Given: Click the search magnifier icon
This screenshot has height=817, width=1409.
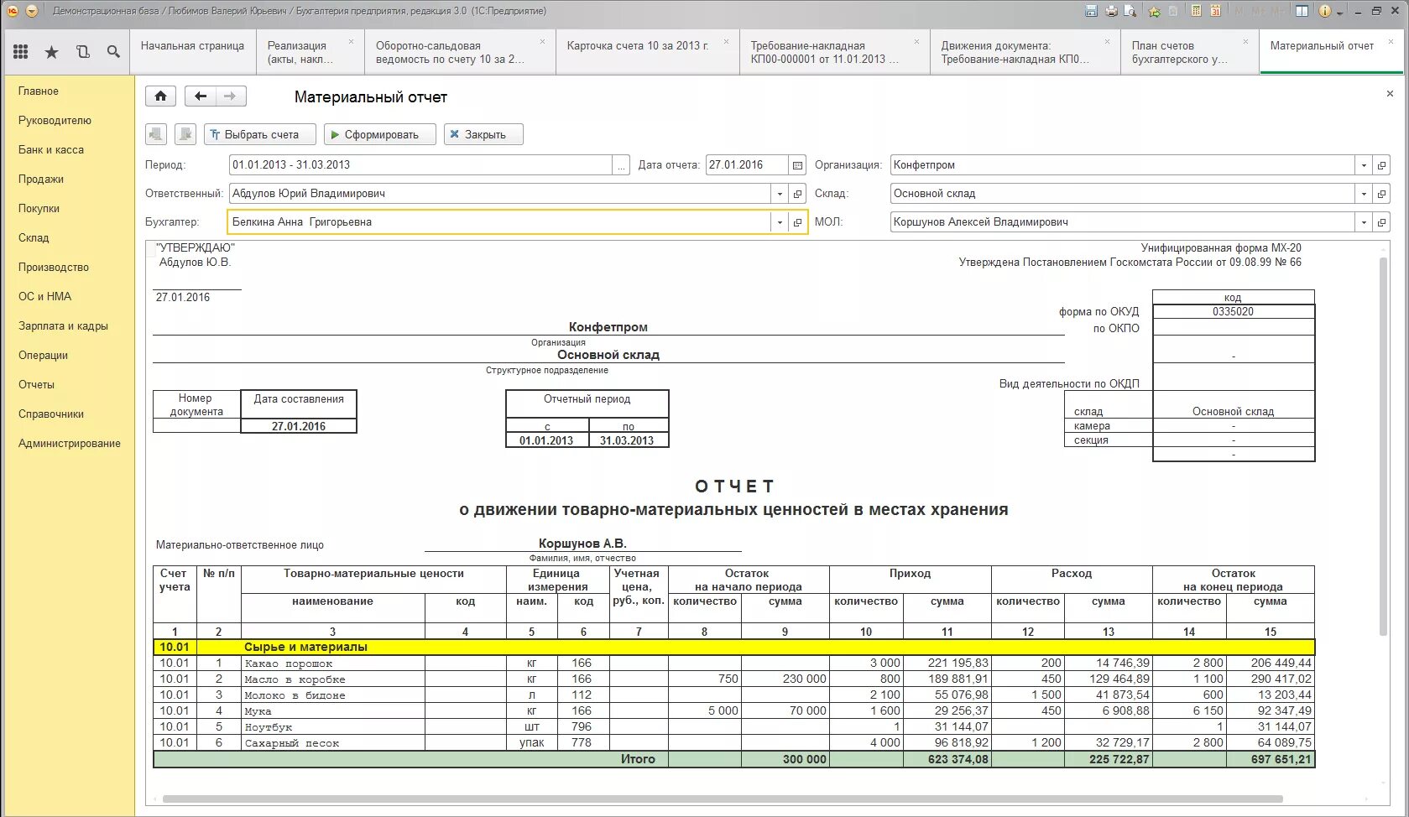Looking at the screenshot, I should 113,52.
